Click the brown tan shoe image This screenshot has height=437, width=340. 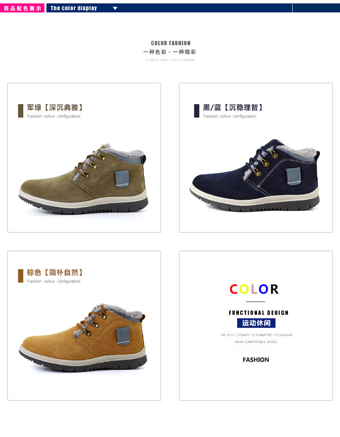point(83,338)
